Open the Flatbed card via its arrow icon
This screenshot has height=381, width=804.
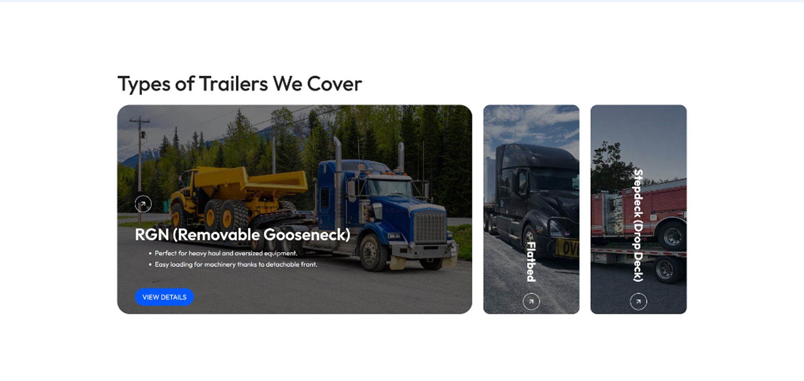[531, 301]
